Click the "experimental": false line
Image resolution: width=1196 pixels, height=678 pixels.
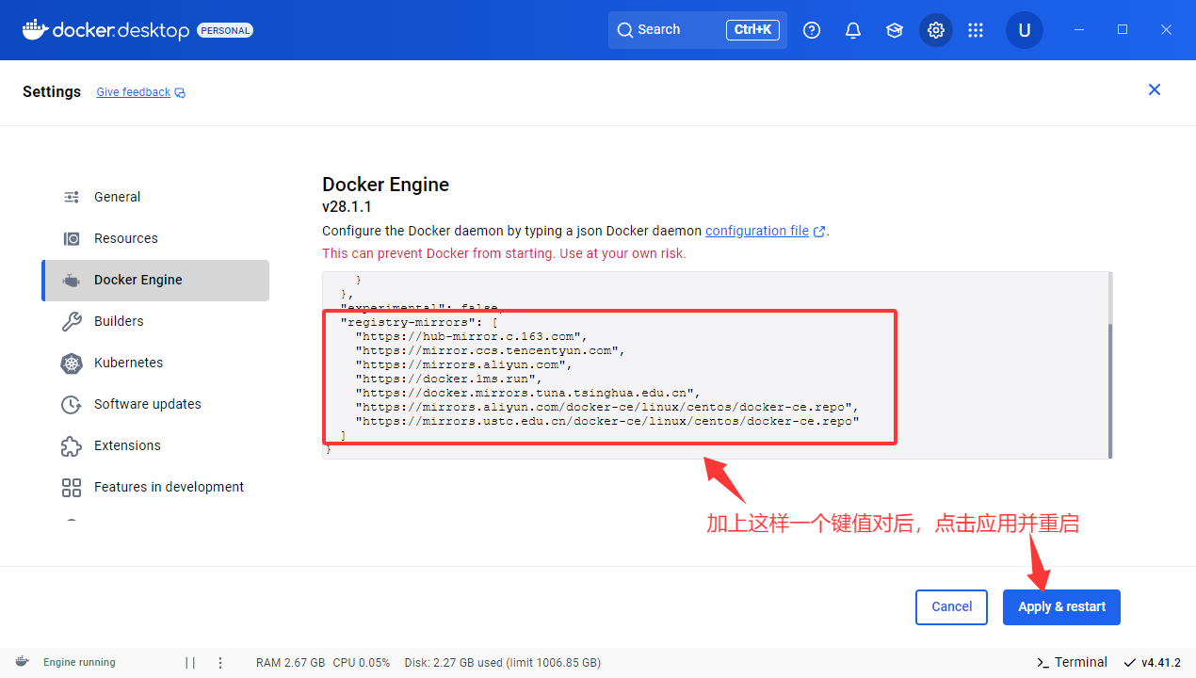(423, 308)
